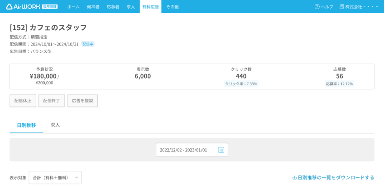Open the 求人 item in top navigation
The width and height of the screenshot is (384, 189).
click(131, 7)
